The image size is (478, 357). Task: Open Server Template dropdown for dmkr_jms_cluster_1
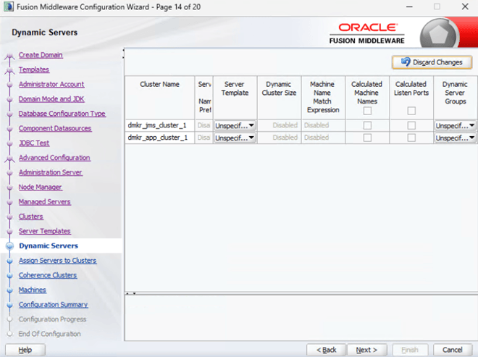pyautogui.click(x=235, y=125)
